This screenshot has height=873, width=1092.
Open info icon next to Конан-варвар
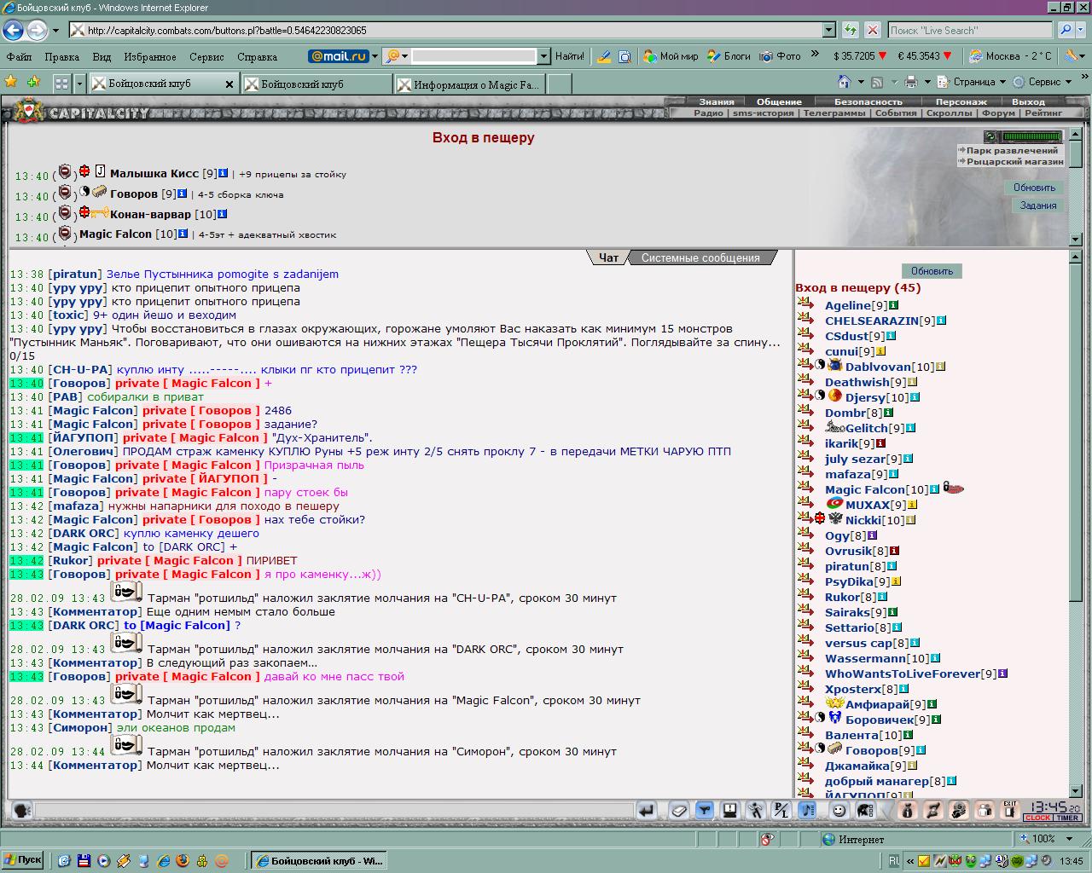tap(222, 214)
